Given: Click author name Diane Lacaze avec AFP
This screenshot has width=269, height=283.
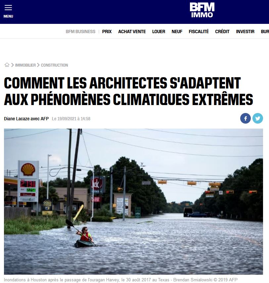Looking at the screenshot, I should 26,119.
